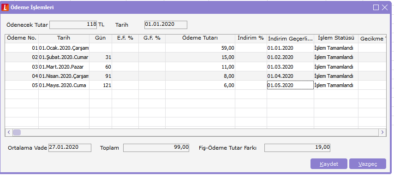Click the horizontal scrollbar thumb
The width and height of the screenshot is (394, 175).
tap(17, 132)
